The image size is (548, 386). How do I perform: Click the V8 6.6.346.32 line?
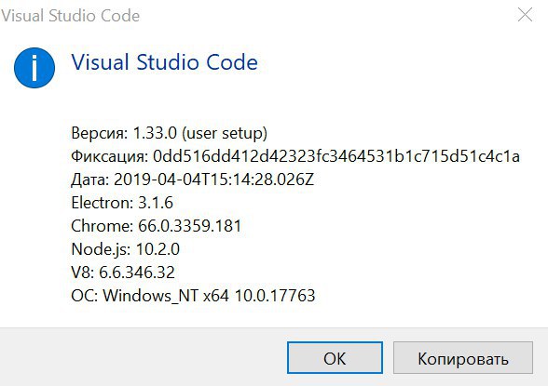pyautogui.click(x=123, y=273)
